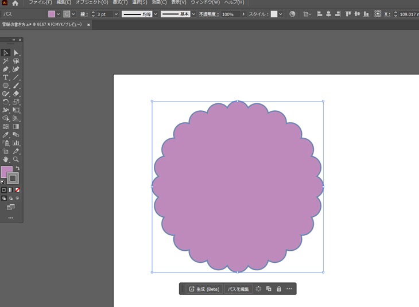Click the パスを編集 button
Image resolution: width=419 pixels, height=307 pixels.
coord(238,289)
